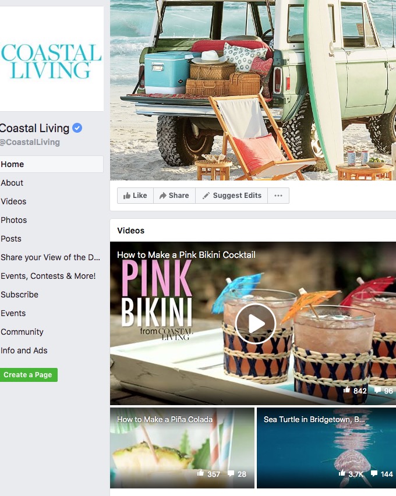The width and height of the screenshot is (396, 496).
Task: Click the comment icon showing 144 comments
Action: tap(374, 473)
